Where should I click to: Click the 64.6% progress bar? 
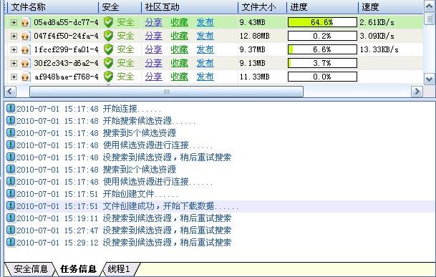(322, 22)
